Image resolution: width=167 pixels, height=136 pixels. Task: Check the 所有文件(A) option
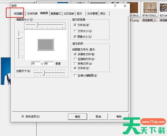point(75,63)
